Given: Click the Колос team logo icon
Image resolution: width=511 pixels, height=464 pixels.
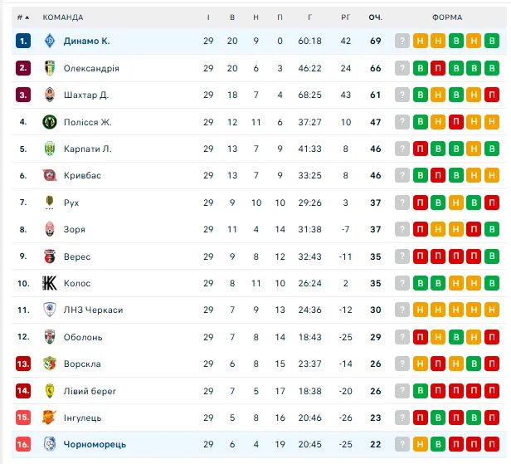Looking at the screenshot, I should tap(49, 283).
